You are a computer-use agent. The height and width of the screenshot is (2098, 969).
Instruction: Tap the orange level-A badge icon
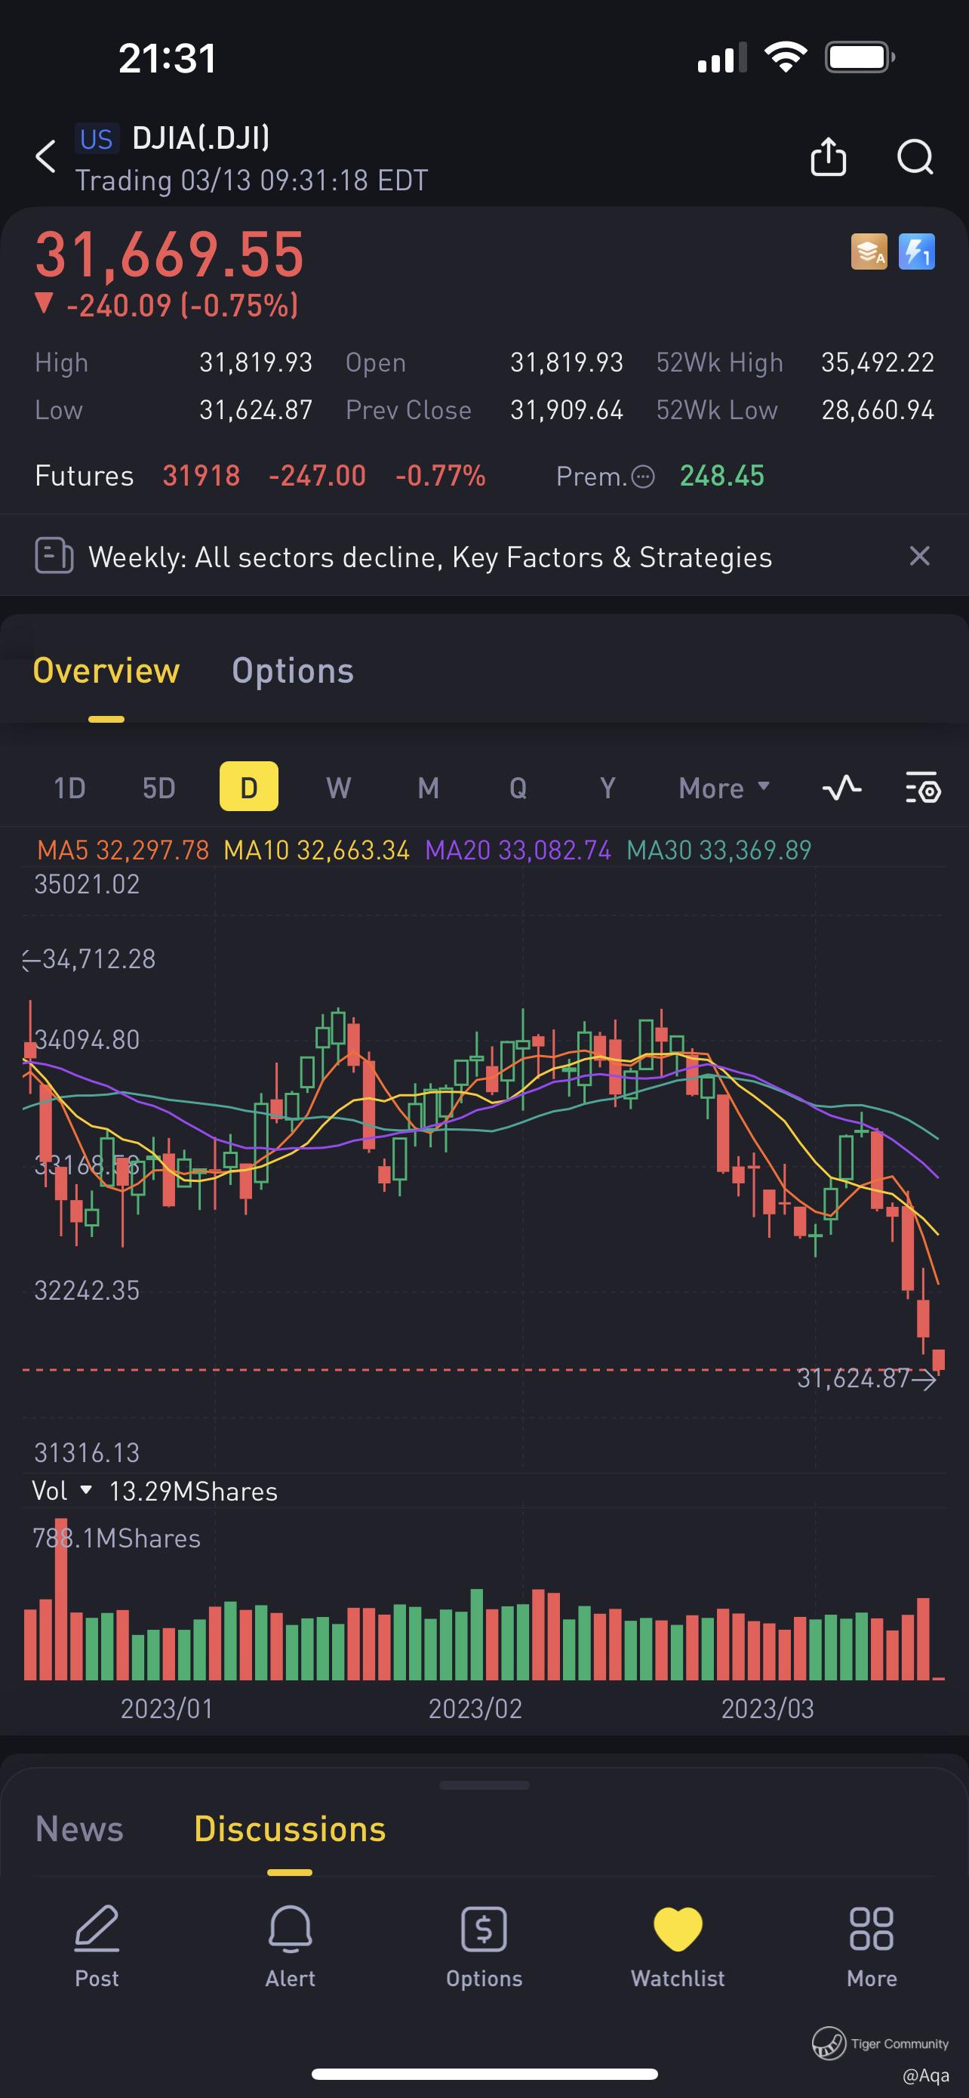(x=869, y=251)
